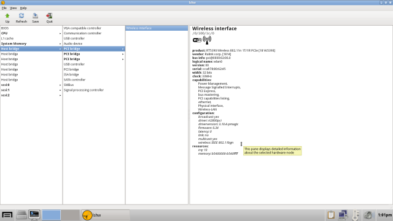Open the Help menu
393x221 pixels.
pyautogui.click(x=23, y=8)
